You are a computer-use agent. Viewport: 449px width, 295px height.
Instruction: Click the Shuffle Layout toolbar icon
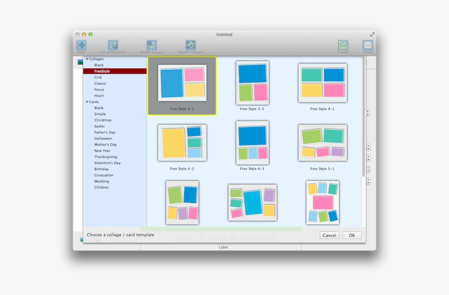click(152, 45)
